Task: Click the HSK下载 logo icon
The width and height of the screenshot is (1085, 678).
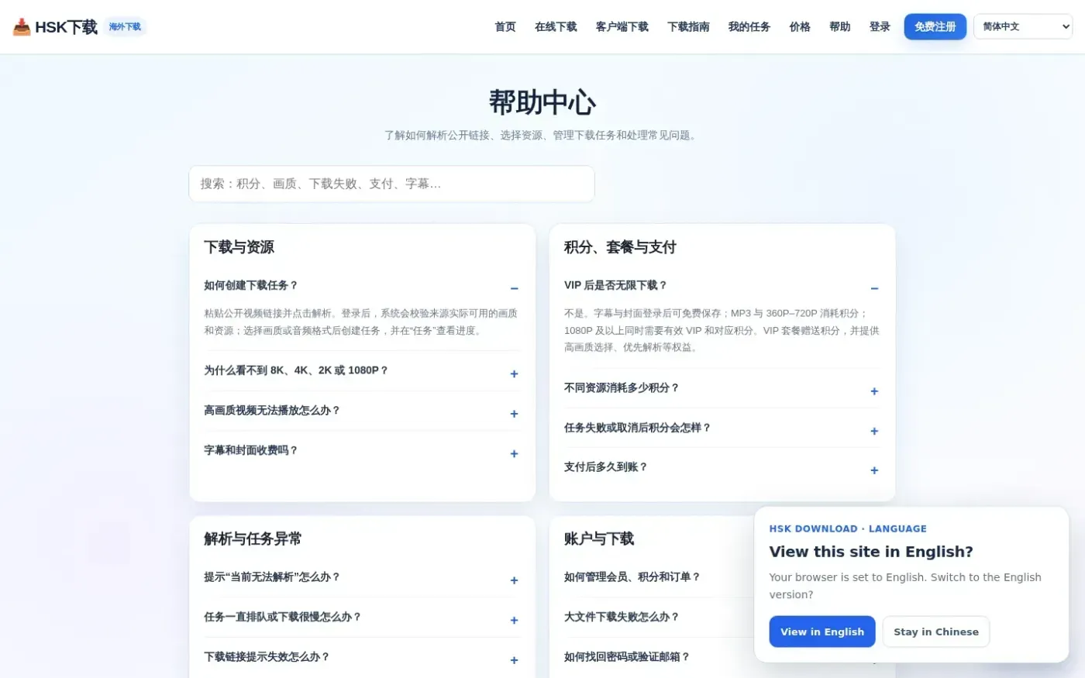Action: pyautogui.click(x=22, y=27)
